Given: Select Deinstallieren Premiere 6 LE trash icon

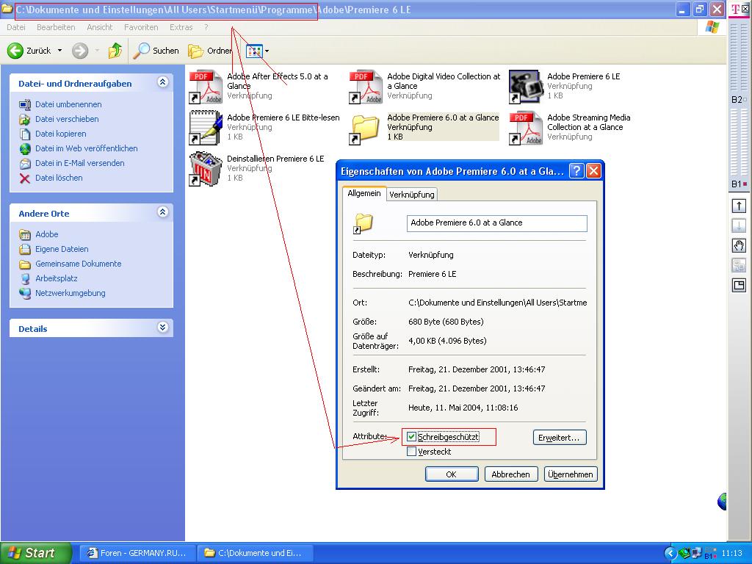Looking at the screenshot, I should [206, 169].
